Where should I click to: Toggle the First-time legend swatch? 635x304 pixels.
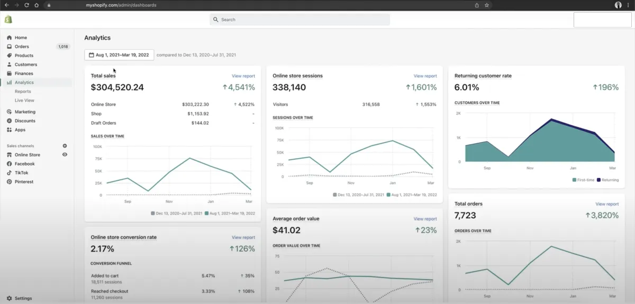(x=574, y=180)
